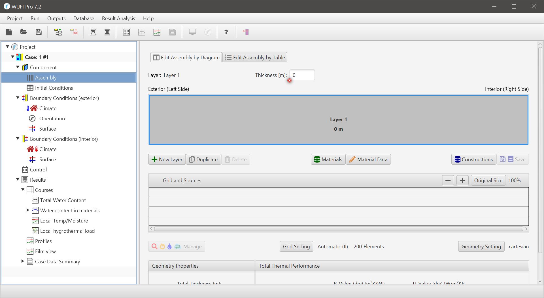This screenshot has height=298, width=544.
Task: Click the New Project file icon
Action: point(9,32)
